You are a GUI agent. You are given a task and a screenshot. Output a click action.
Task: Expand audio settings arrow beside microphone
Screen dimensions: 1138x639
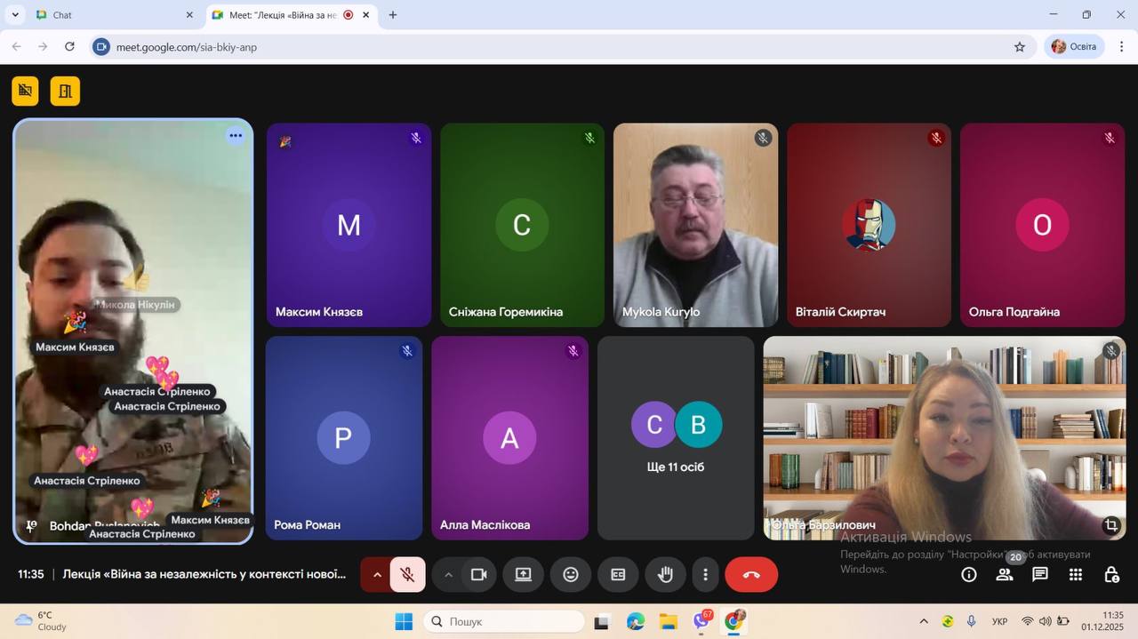pos(377,575)
